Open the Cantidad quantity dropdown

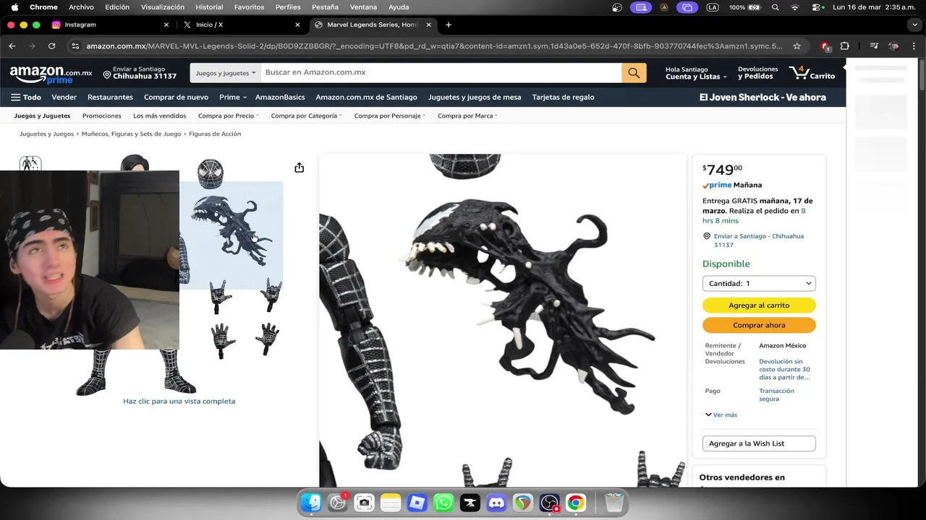759,284
